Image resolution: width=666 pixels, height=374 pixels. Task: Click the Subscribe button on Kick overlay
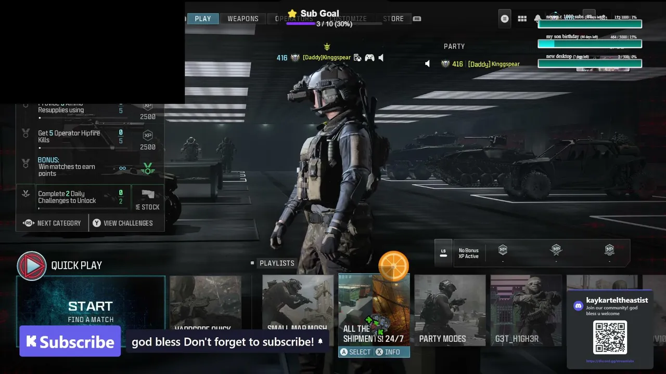(70, 341)
